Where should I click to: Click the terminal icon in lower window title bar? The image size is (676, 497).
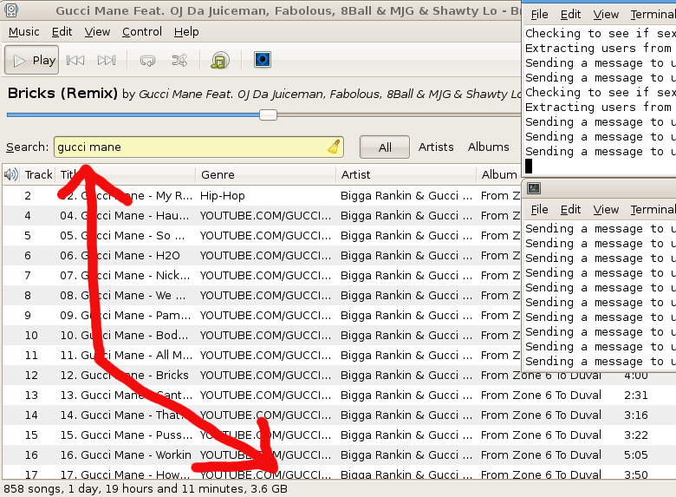(x=535, y=188)
